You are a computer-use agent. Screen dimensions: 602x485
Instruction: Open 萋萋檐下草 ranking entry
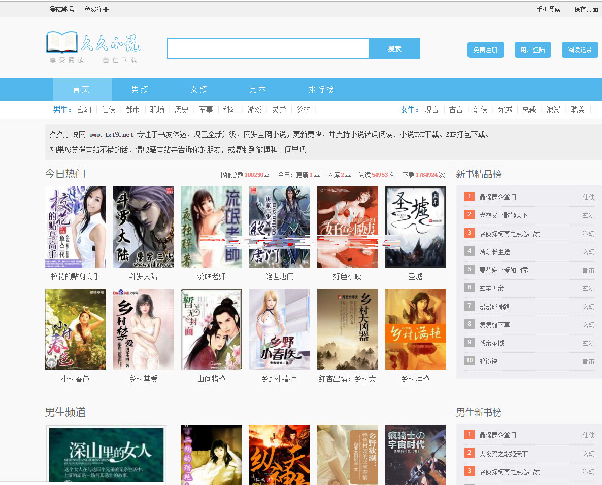[494, 325]
